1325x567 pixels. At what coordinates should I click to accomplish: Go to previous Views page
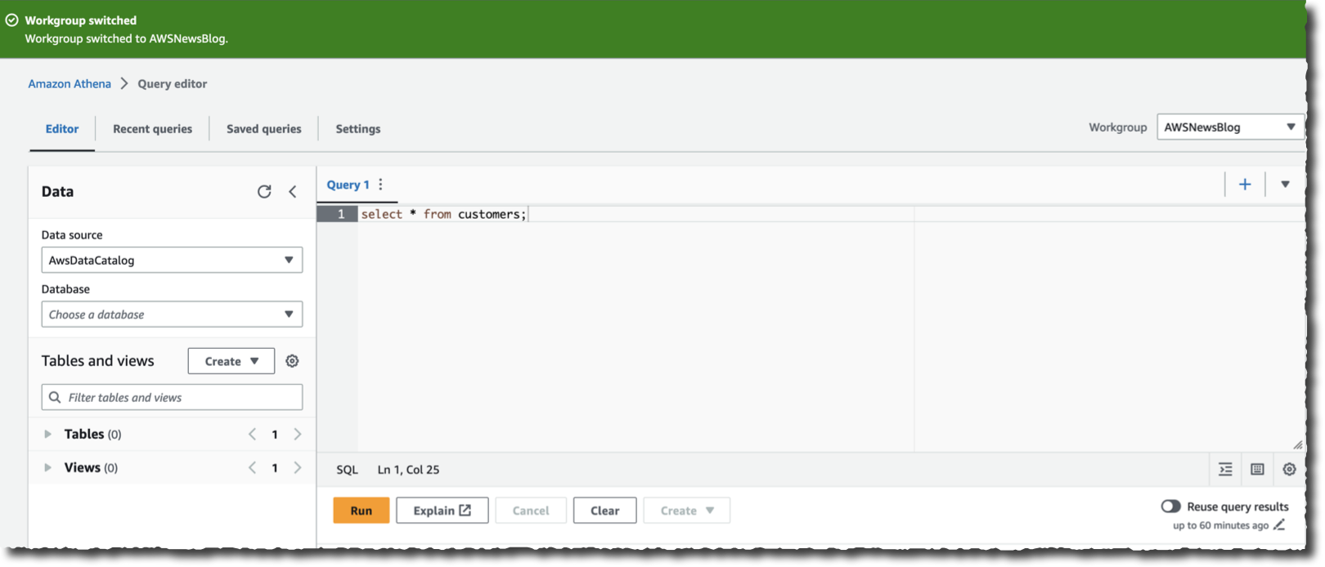252,467
